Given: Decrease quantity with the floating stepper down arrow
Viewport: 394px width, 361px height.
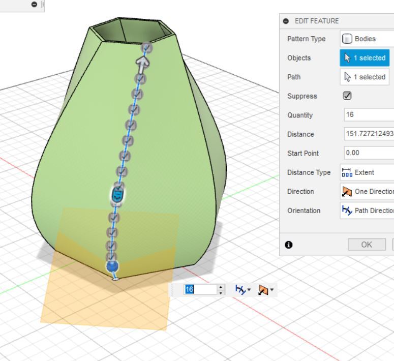Looking at the screenshot, I should [221, 292].
